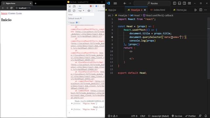The image size is (210, 118).
Task: Close the Head.jsx tab
Action: point(145,10)
